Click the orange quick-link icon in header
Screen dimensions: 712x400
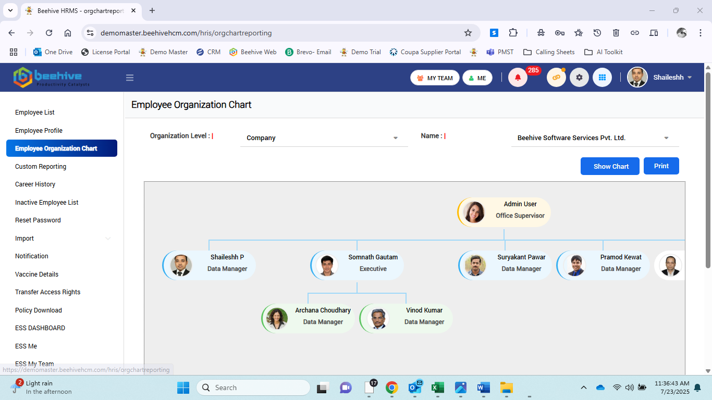pyautogui.click(x=556, y=77)
